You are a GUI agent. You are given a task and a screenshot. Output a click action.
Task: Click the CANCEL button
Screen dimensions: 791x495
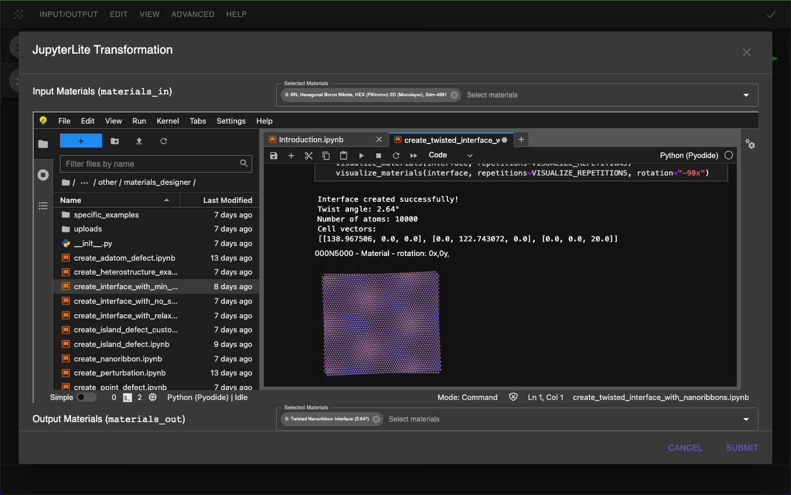coord(685,448)
